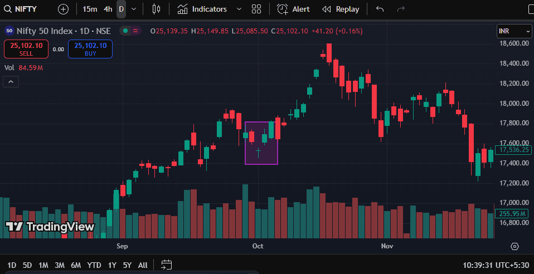The width and height of the screenshot is (534, 274).
Task: Click the 18,600.00 price scale label
Action: pos(514,43)
